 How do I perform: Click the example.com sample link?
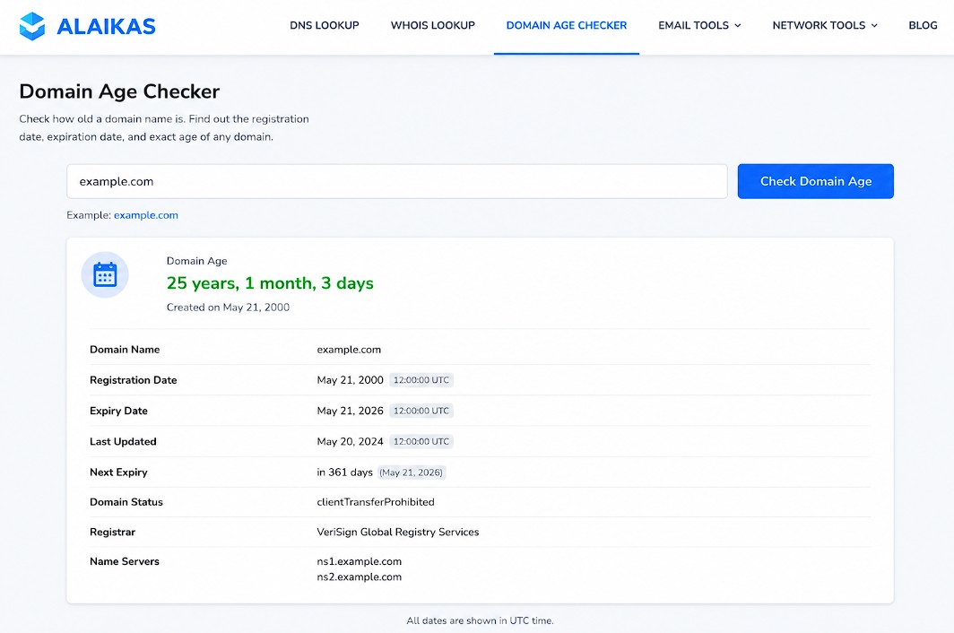(146, 215)
